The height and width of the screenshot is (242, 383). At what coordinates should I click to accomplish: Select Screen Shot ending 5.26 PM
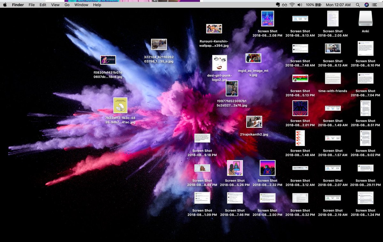[235, 168]
